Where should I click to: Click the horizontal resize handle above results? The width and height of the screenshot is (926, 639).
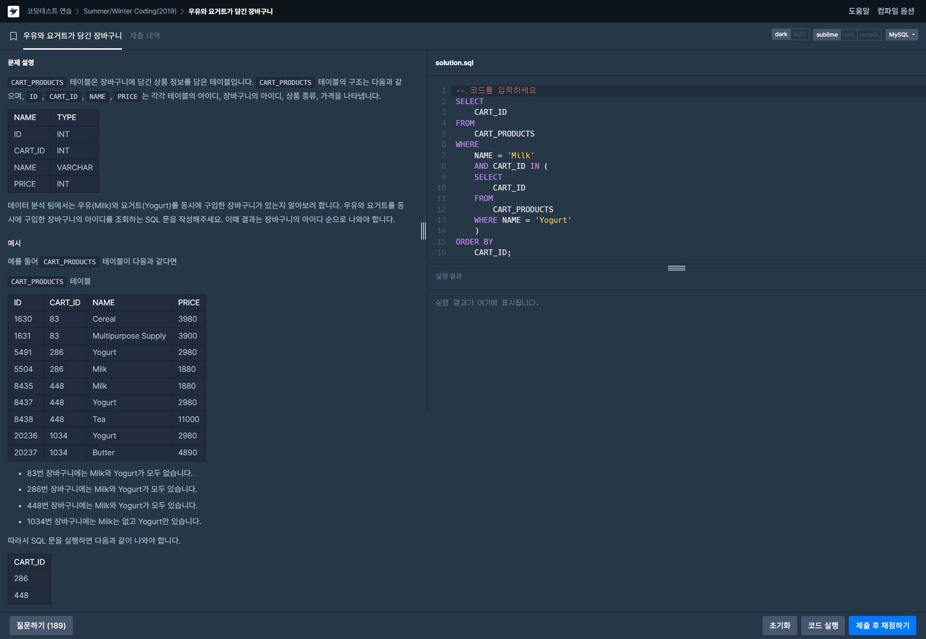[x=676, y=268]
